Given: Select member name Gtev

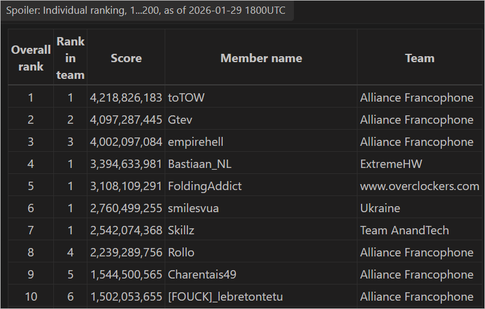Looking at the screenshot, I should [179, 120].
